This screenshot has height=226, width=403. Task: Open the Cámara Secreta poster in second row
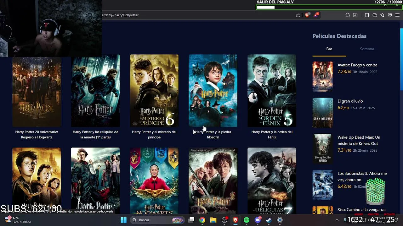tap(213, 180)
